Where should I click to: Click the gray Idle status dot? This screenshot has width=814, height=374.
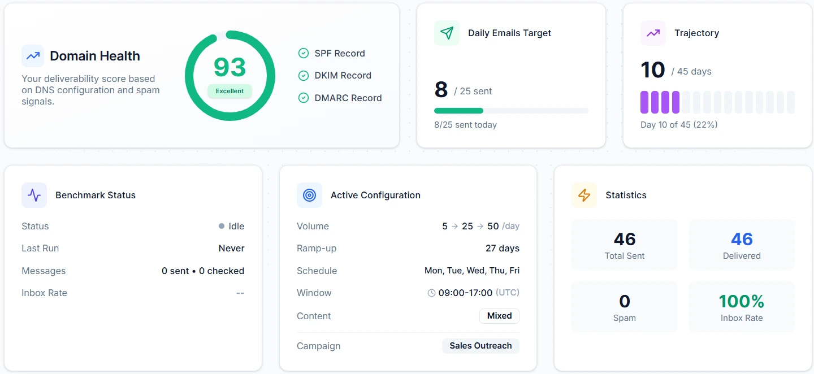coord(222,227)
